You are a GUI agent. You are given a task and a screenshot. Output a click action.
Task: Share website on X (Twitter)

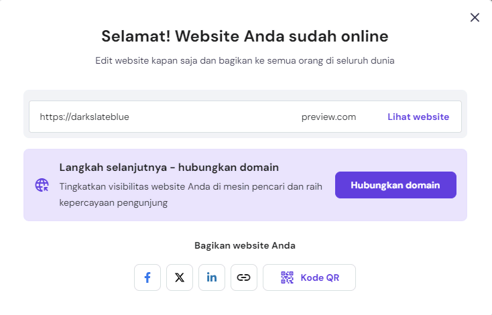180,277
